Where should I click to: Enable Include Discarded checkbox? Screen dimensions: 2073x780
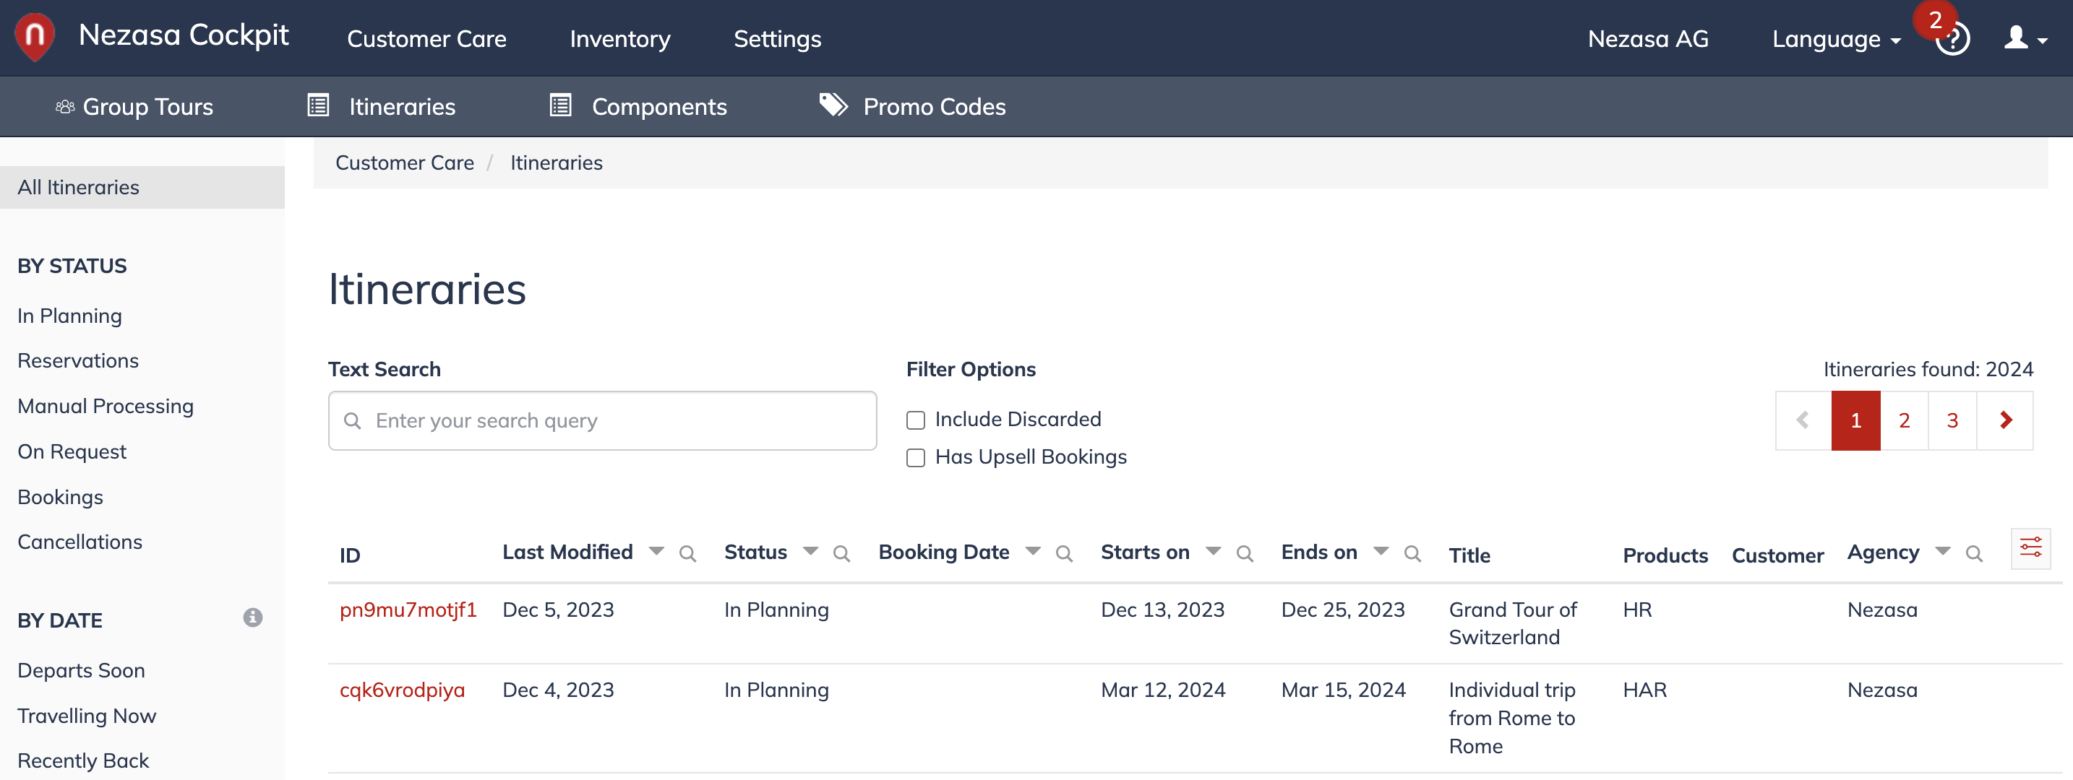tap(916, 420)
